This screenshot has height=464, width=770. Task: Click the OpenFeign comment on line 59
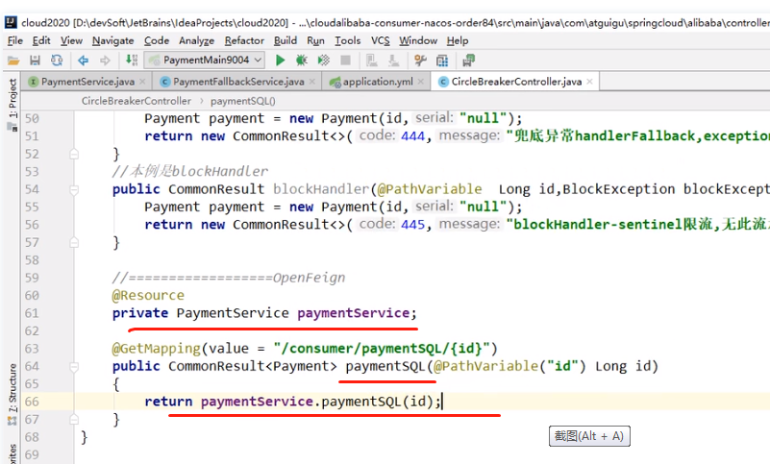click(x=229, y=278)
